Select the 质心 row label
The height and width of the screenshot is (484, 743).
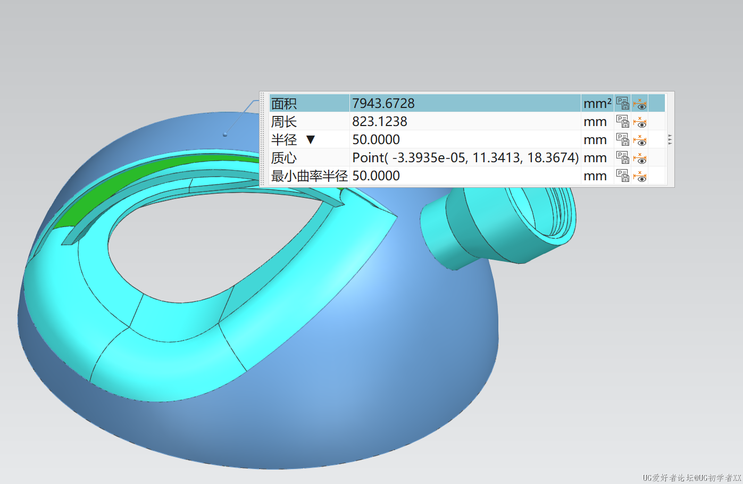[x=283, y=158]
